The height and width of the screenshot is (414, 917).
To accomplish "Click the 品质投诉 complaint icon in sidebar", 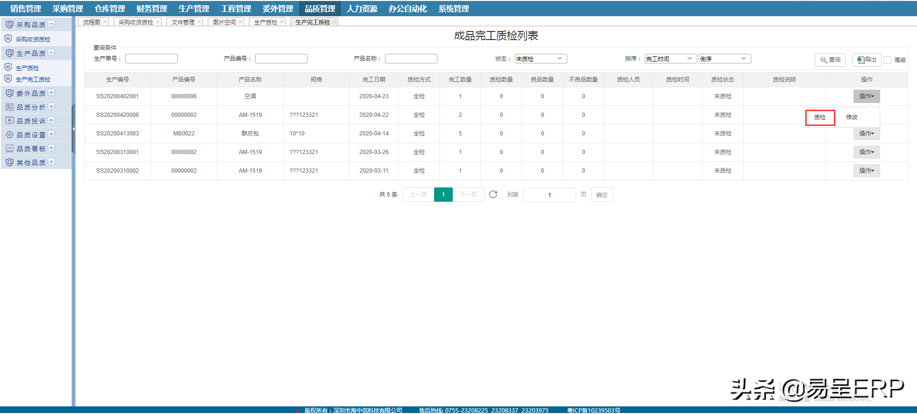I will coord(10,121).
